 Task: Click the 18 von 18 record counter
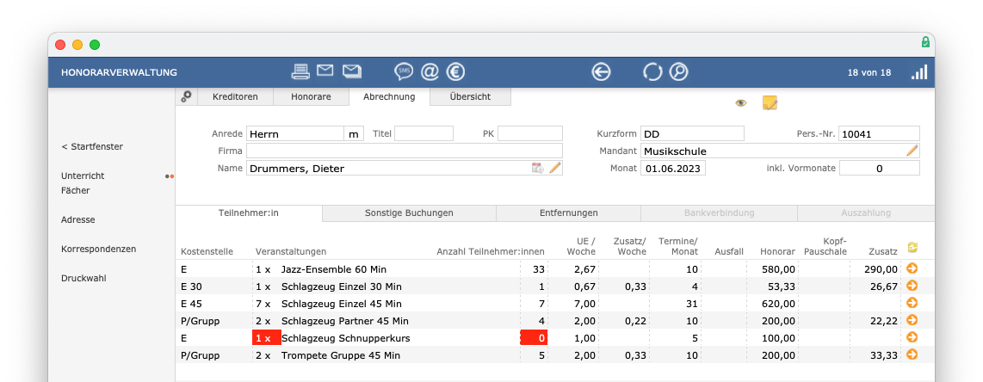(x=869, y=72)
